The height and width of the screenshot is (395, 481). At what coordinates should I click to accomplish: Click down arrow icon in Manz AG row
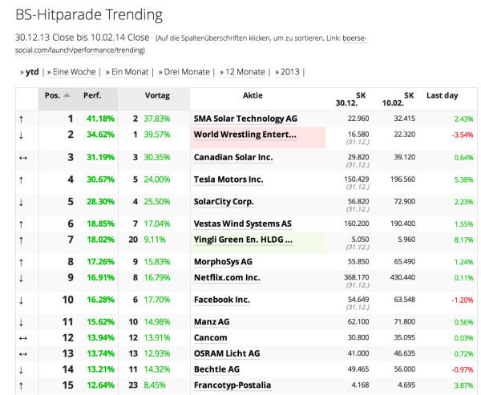tap(21, 323)
